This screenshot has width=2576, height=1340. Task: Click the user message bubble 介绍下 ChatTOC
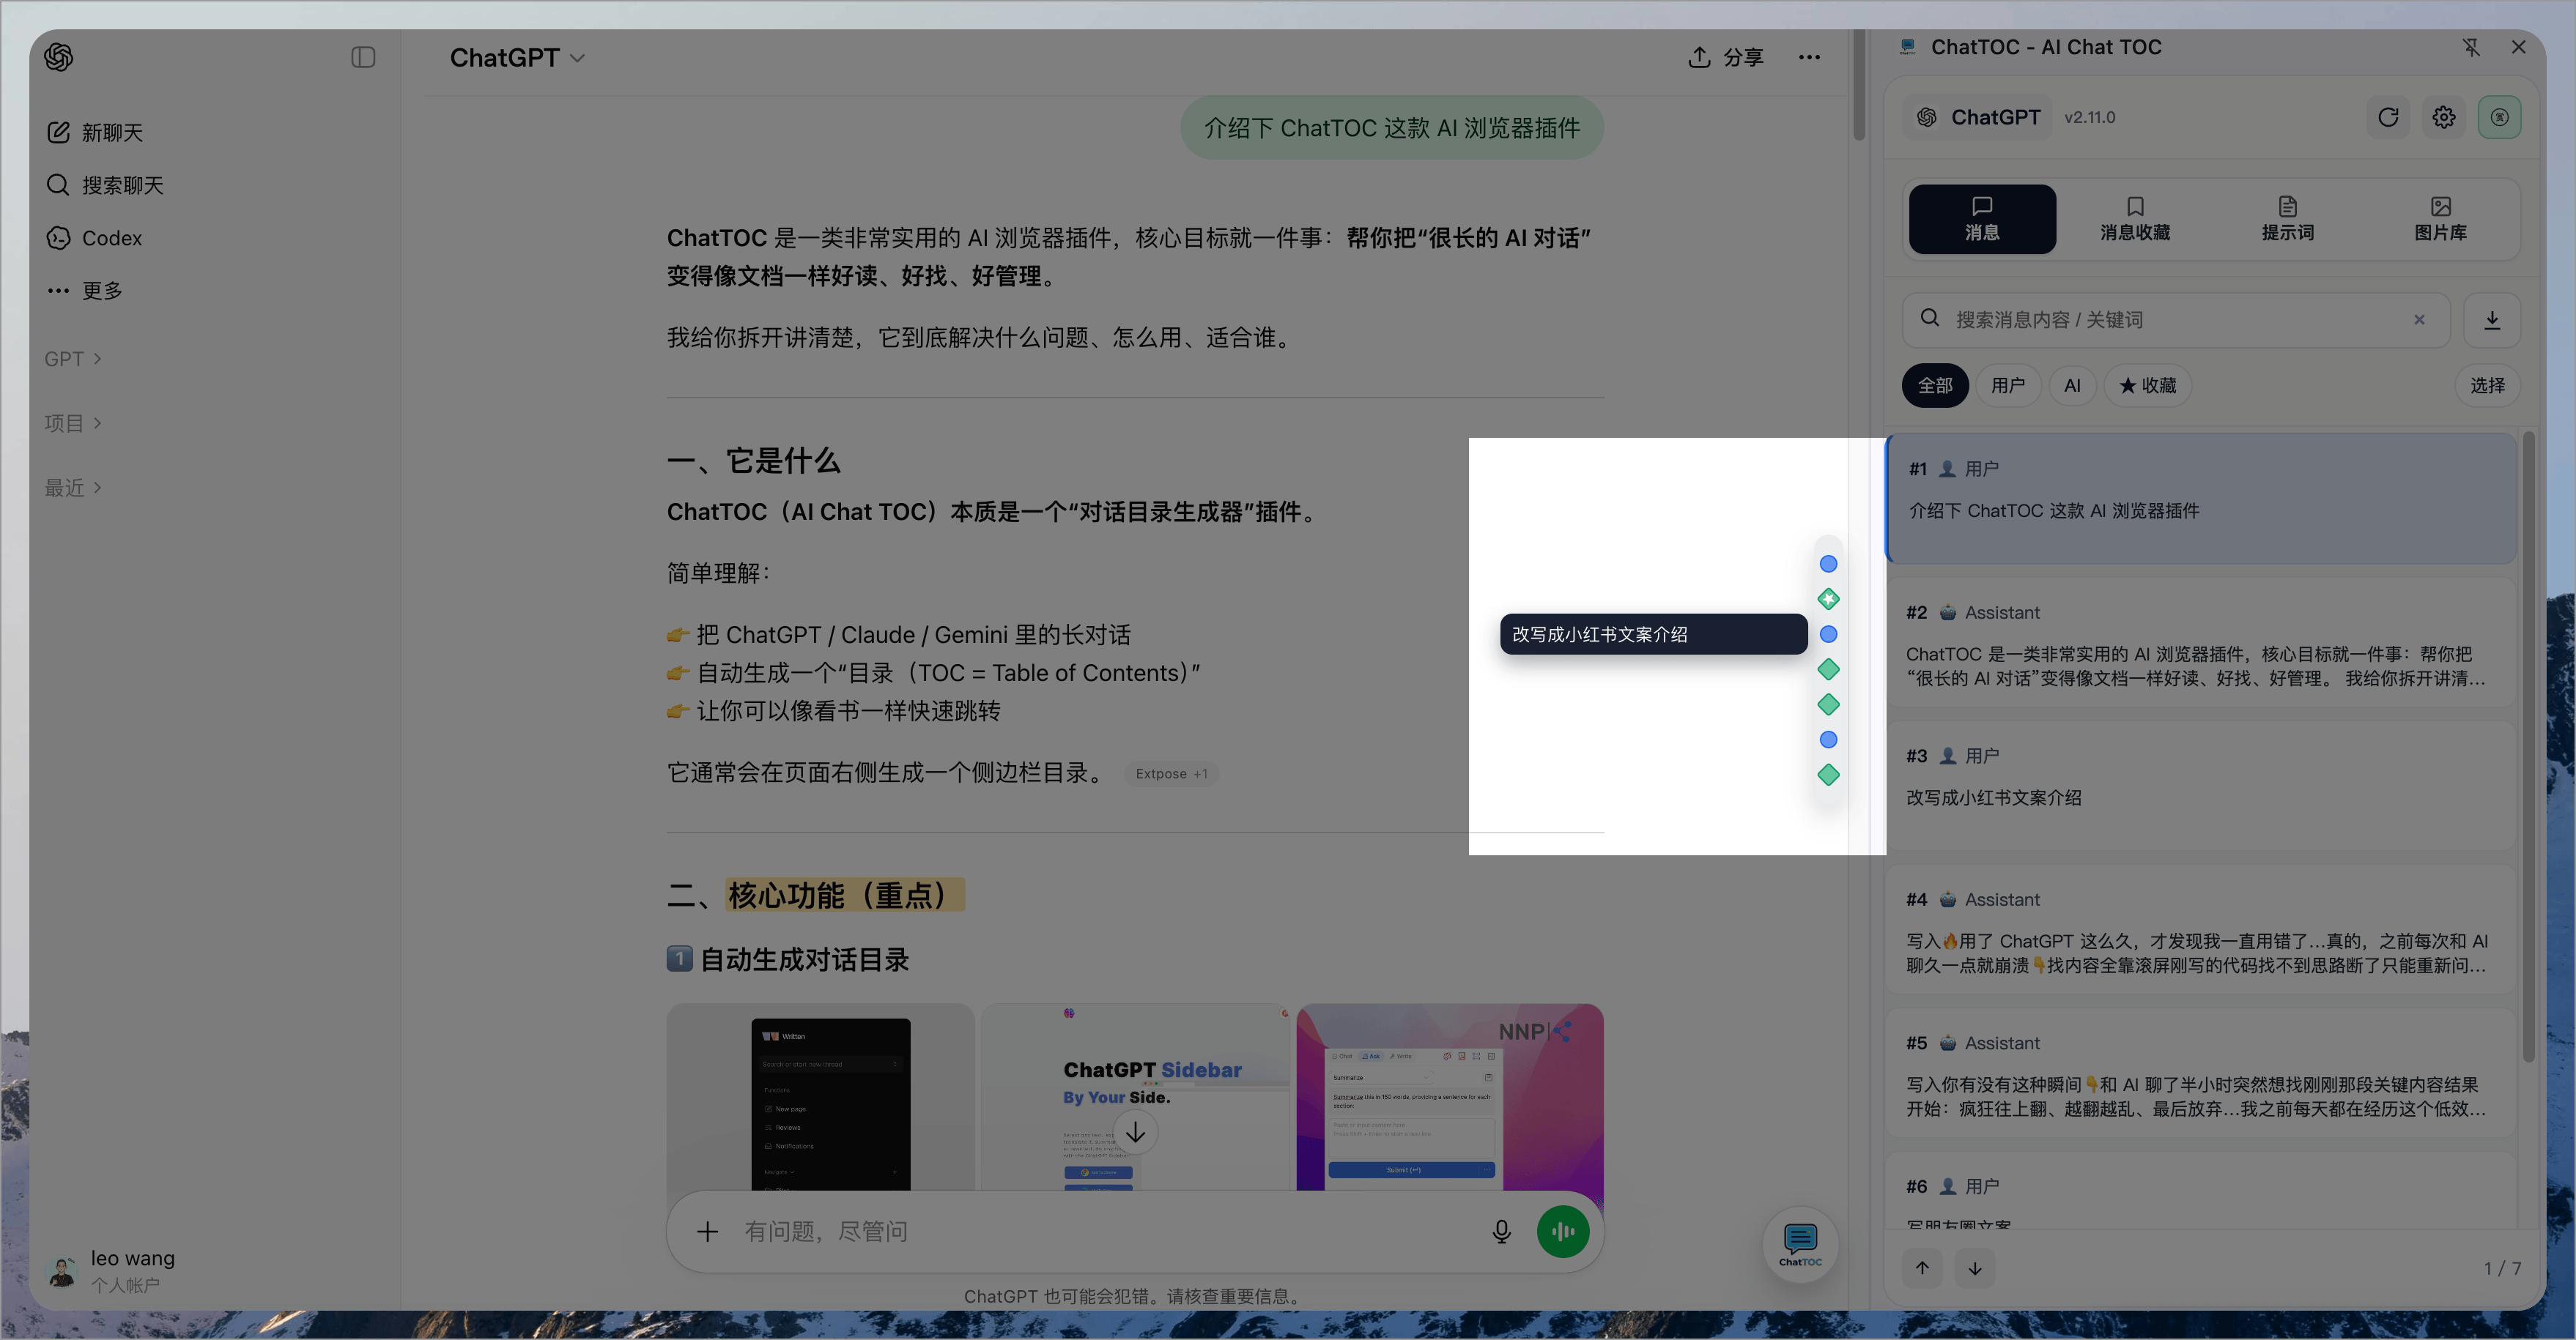(1392, 128)
